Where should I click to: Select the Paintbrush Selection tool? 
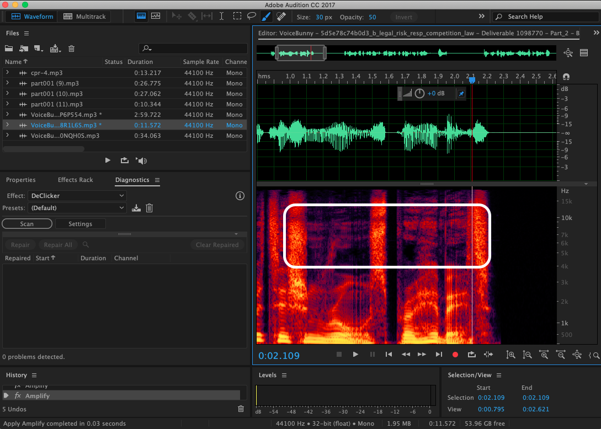(265, 17)
